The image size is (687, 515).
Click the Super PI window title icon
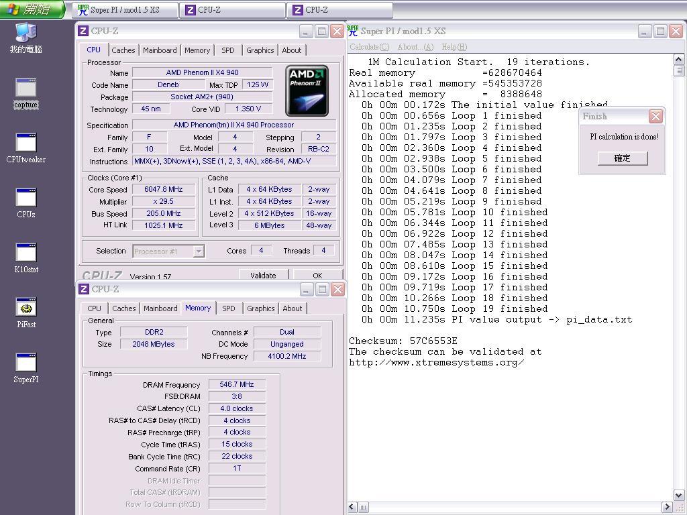[353, 31]
